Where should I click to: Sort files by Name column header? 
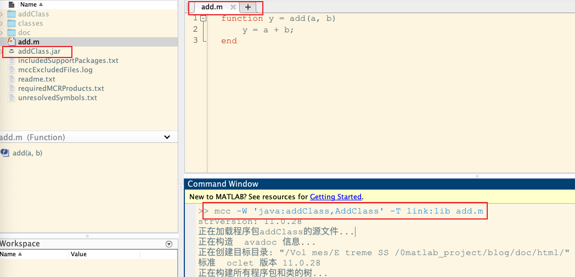point(31,4)
